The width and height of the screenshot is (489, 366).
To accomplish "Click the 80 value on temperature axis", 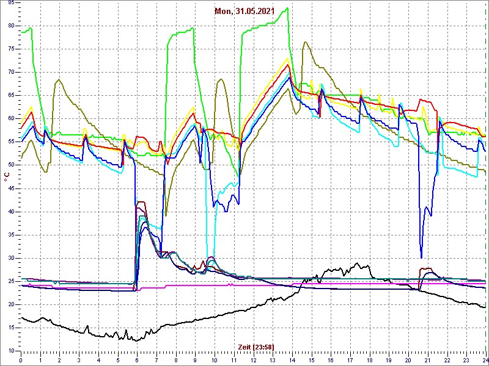I will click(12, 26).
